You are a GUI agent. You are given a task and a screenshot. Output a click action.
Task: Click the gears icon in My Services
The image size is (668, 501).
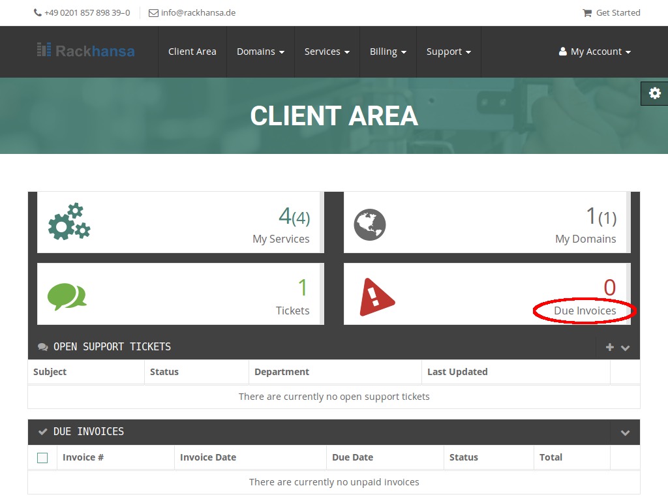coord(69,221)
